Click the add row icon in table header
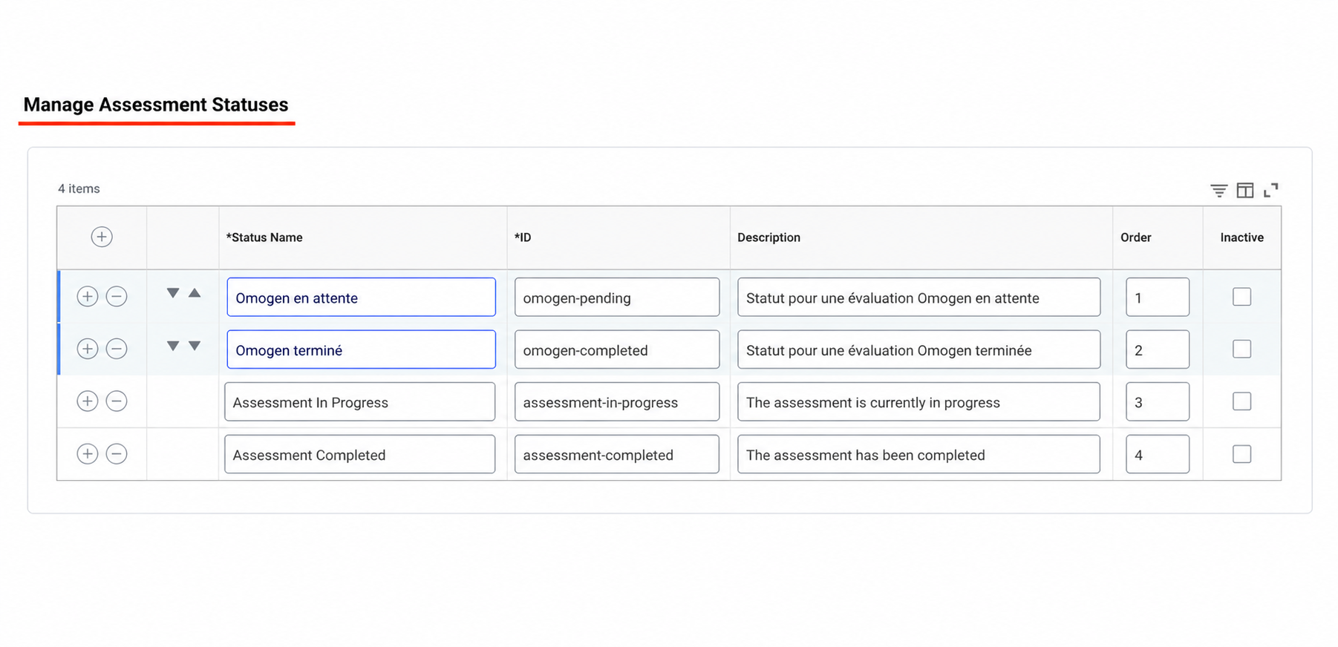 (x=102, y=237)
